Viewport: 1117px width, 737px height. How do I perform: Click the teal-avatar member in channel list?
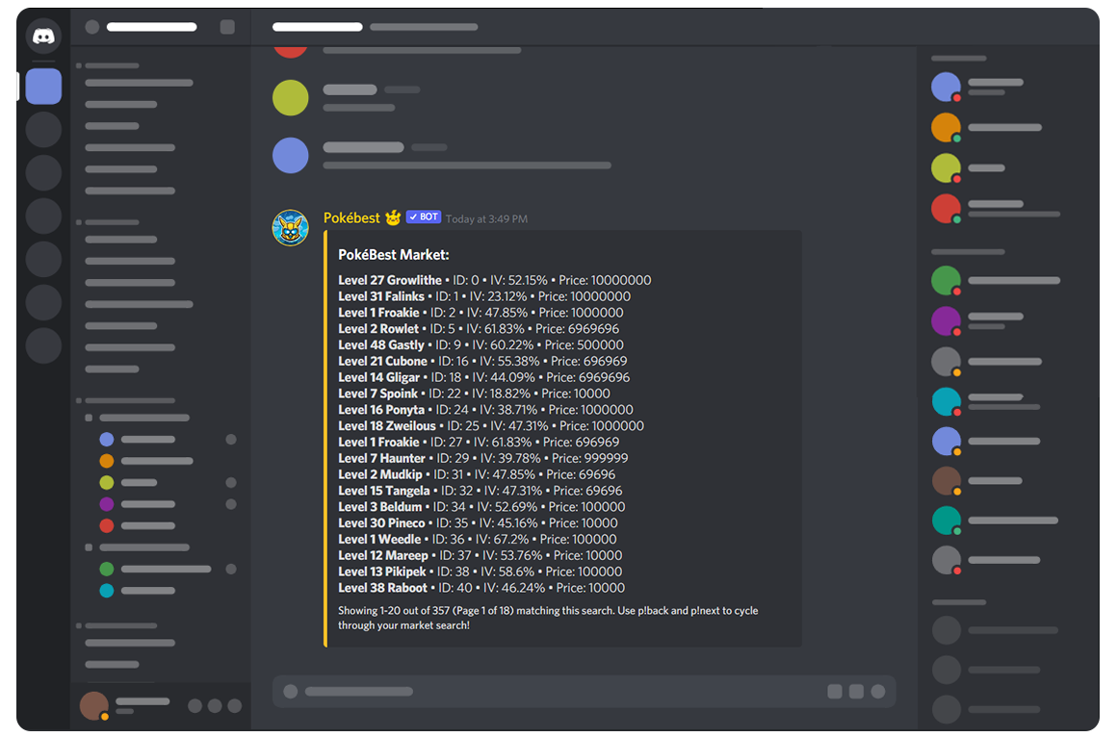point(107,591)
